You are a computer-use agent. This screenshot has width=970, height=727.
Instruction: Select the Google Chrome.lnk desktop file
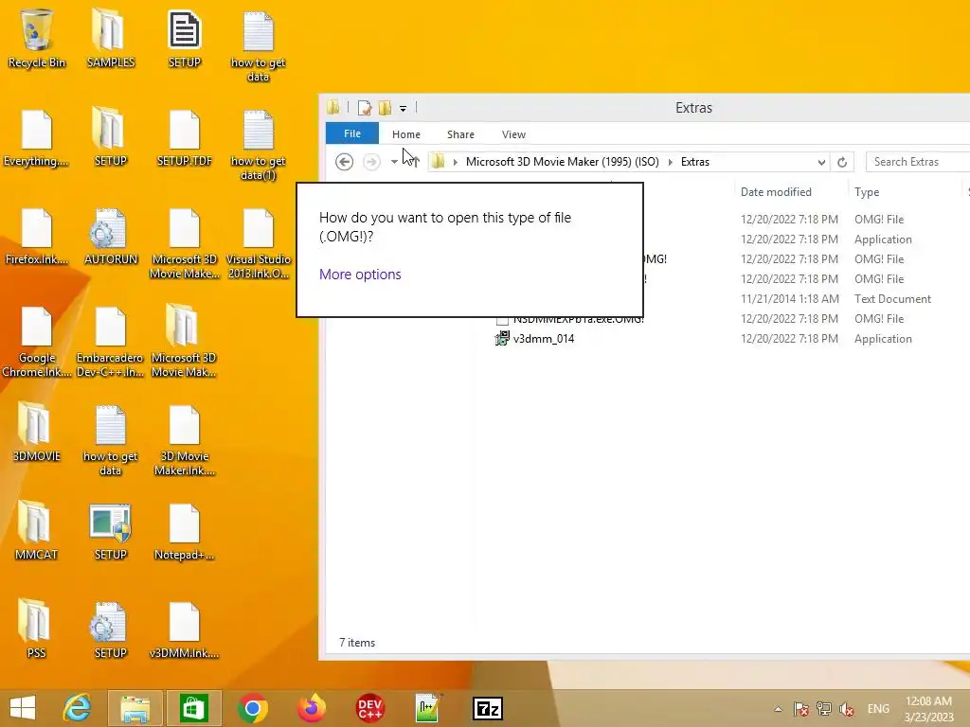pyautogui.click(x=37, y=341)
